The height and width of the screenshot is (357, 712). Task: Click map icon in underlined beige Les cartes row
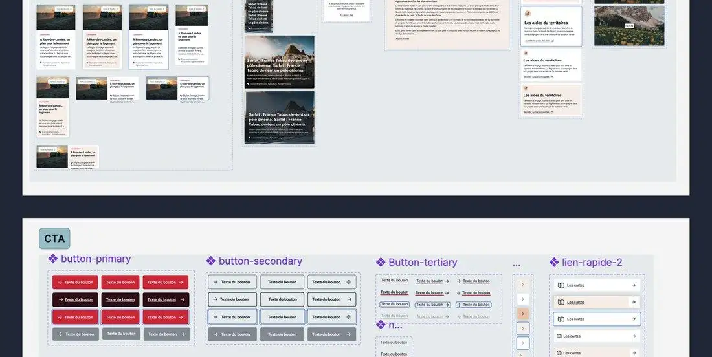coord(561,302)
